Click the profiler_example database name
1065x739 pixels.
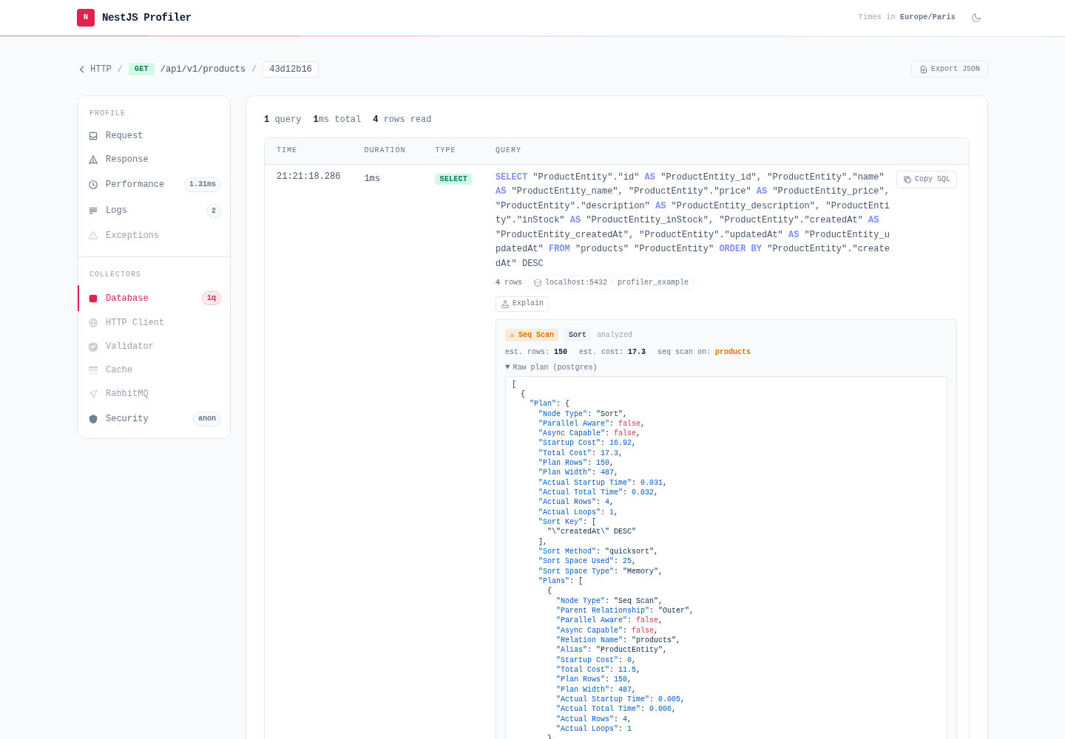pos(653,283)
